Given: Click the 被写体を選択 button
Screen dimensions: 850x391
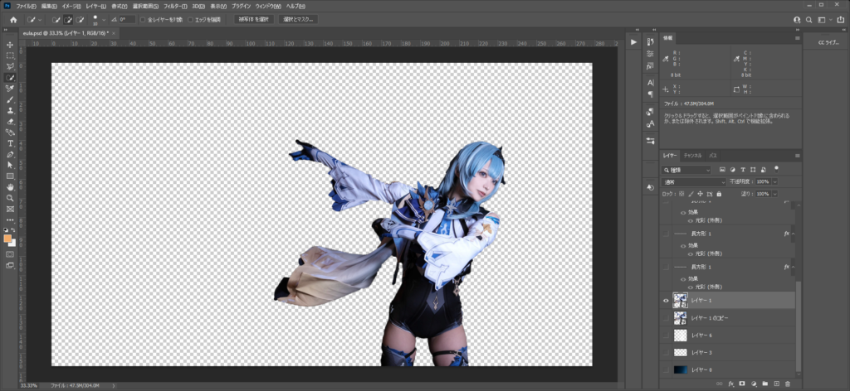Looking at the screenshot, I should click(254, 20).
